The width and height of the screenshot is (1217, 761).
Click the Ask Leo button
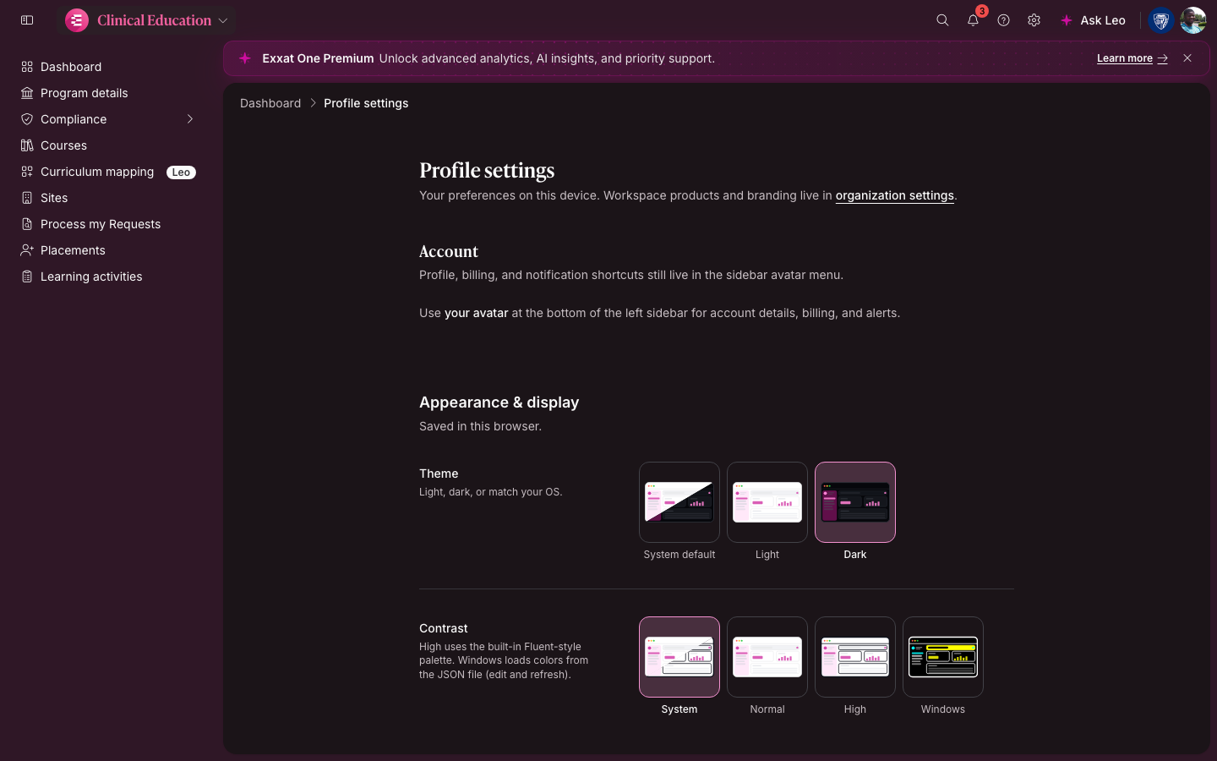(1093, 20)
